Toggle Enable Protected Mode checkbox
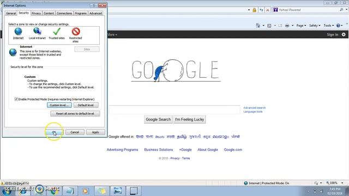 pyautogui.click(x=16, y=99)
